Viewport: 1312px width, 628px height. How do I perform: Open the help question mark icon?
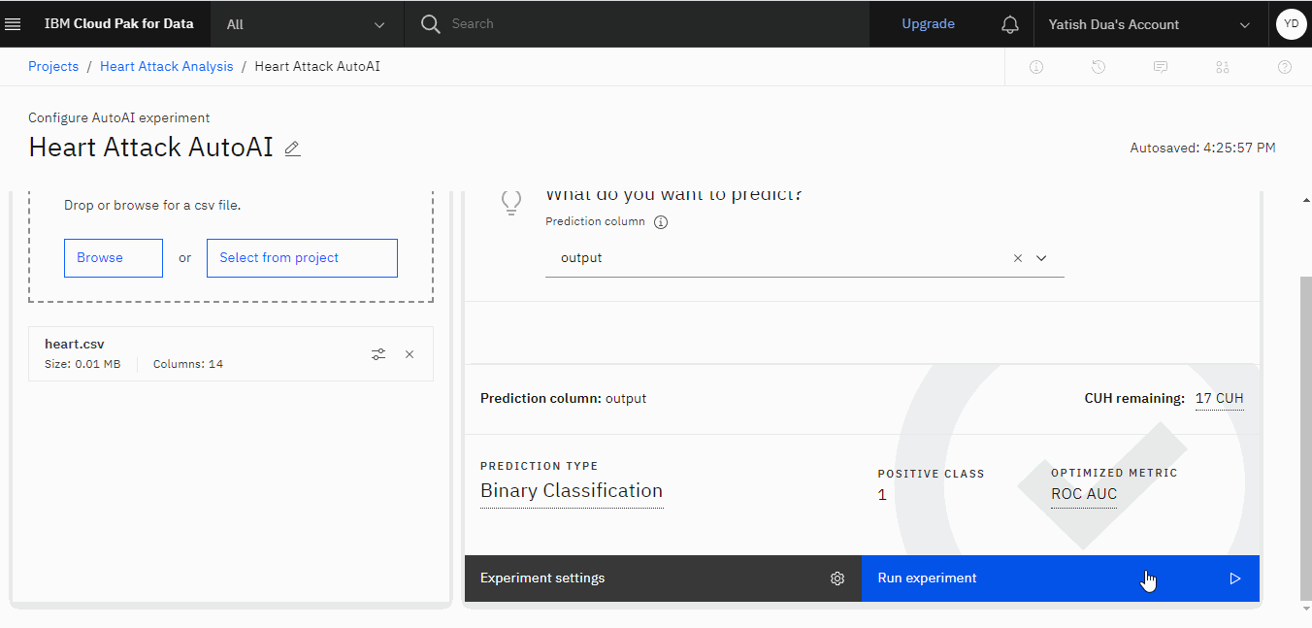coord(1285,67)
